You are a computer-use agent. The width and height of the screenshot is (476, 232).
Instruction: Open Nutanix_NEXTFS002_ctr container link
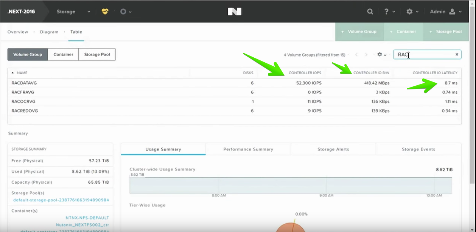coord(82,224)
